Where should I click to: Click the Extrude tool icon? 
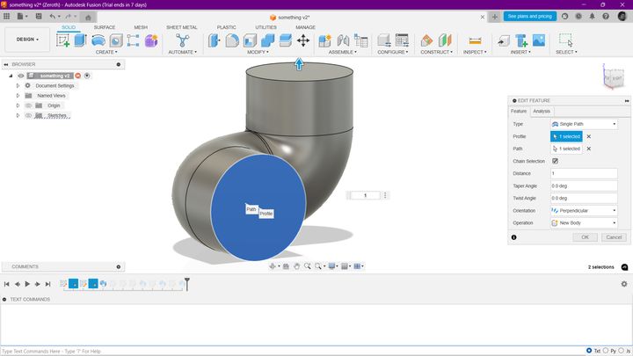coord(80,40)
